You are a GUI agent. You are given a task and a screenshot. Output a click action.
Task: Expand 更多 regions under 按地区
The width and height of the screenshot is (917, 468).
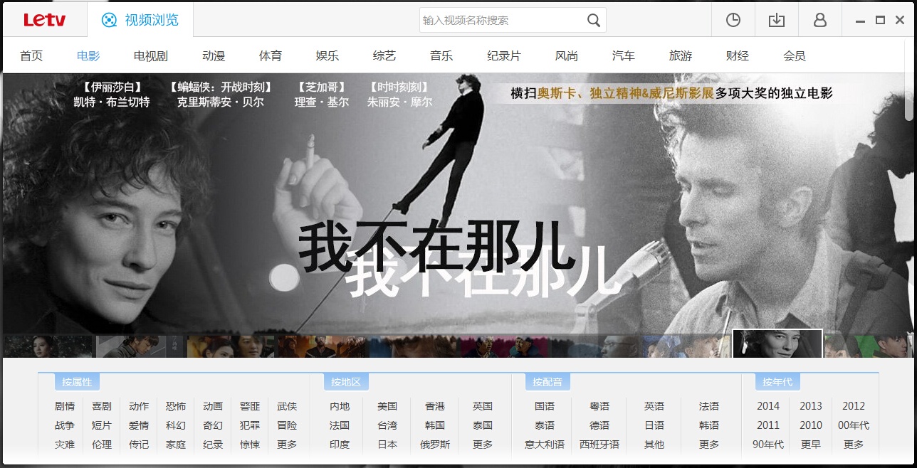tap(483, 445)
